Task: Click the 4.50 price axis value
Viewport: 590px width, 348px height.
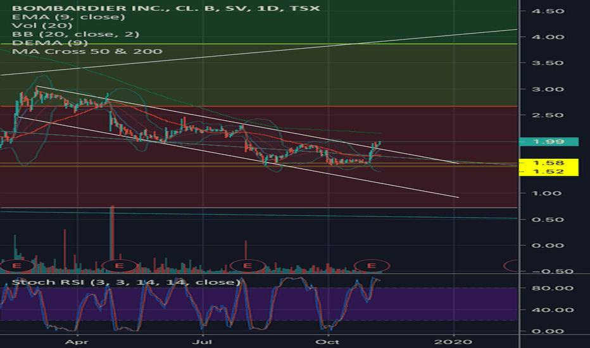Action: 548,11
